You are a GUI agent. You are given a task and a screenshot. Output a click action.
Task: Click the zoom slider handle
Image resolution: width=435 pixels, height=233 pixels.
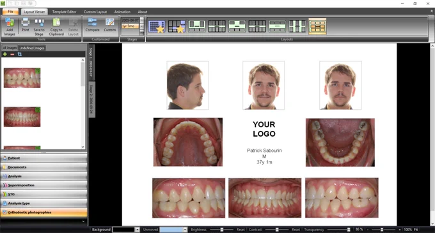(x=382, y=230)
